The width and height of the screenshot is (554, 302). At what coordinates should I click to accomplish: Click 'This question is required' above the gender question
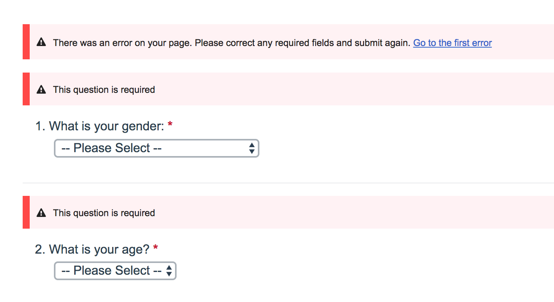(x=104, y=90)
